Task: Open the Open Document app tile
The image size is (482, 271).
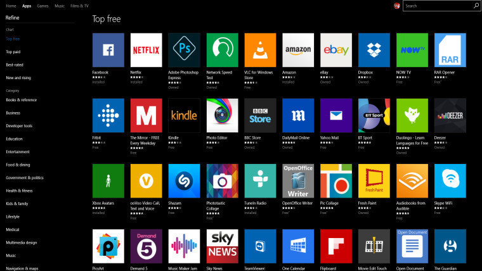Action: point(412,246)
